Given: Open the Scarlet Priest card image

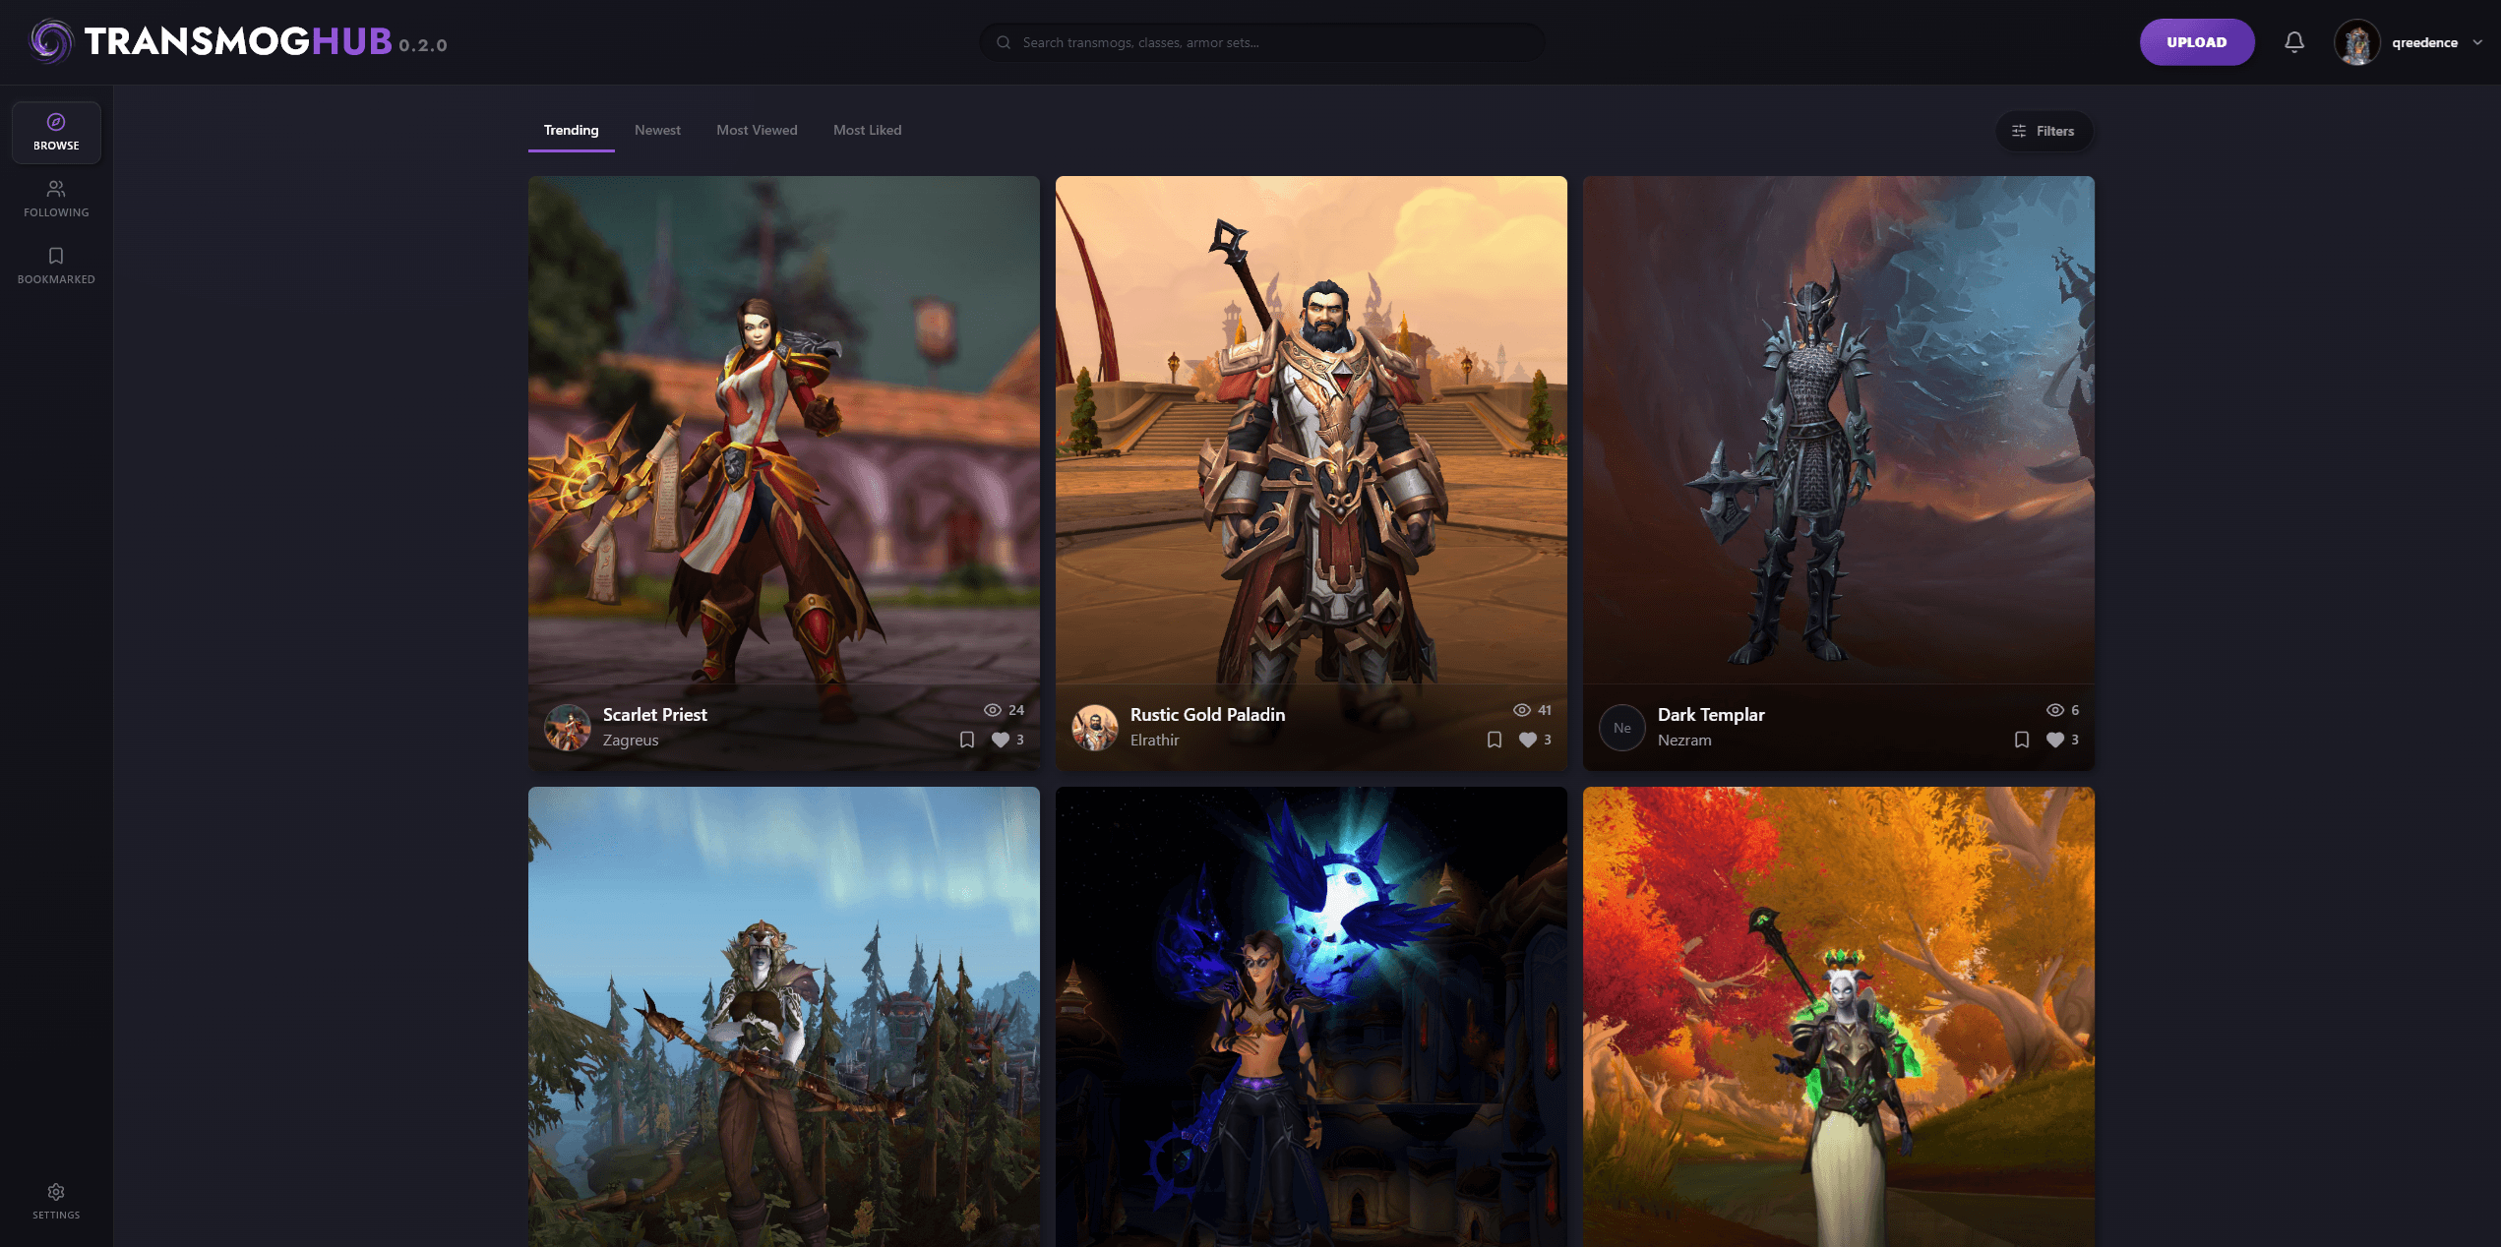Looking at the screenshot, I should (x=783, y=430).
